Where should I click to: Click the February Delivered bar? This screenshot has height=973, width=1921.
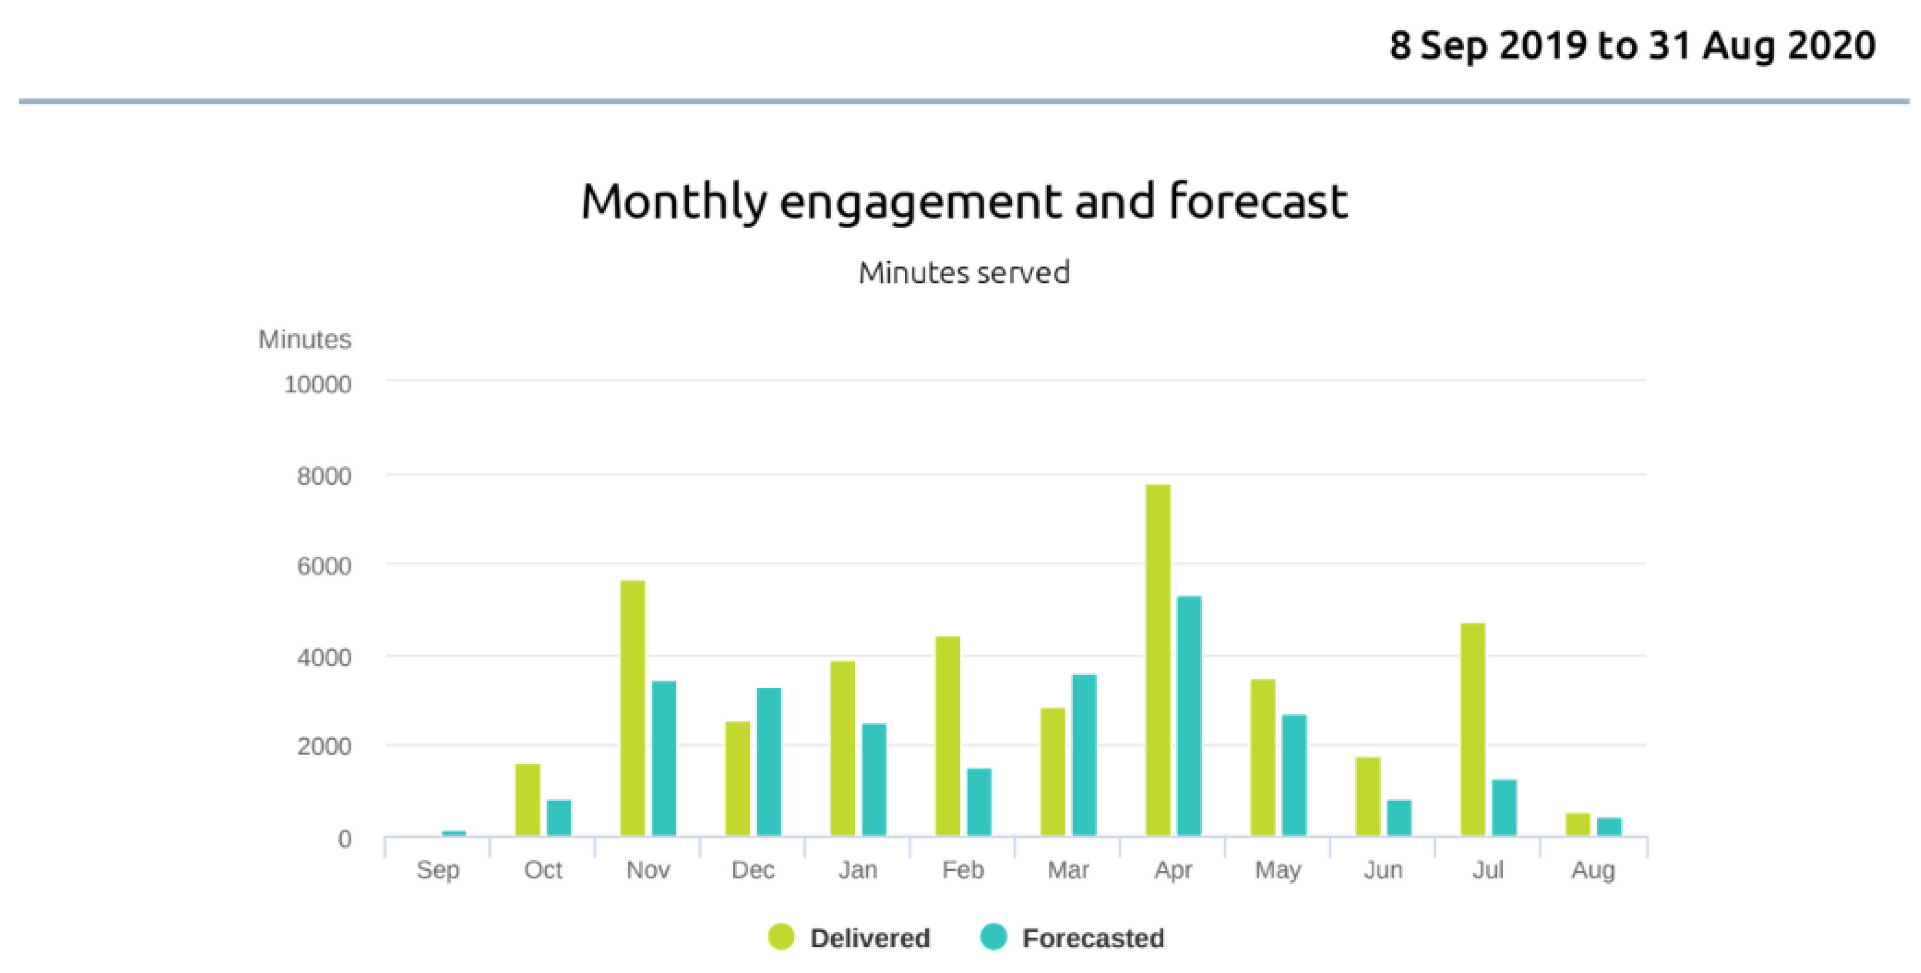coord(948,737)
